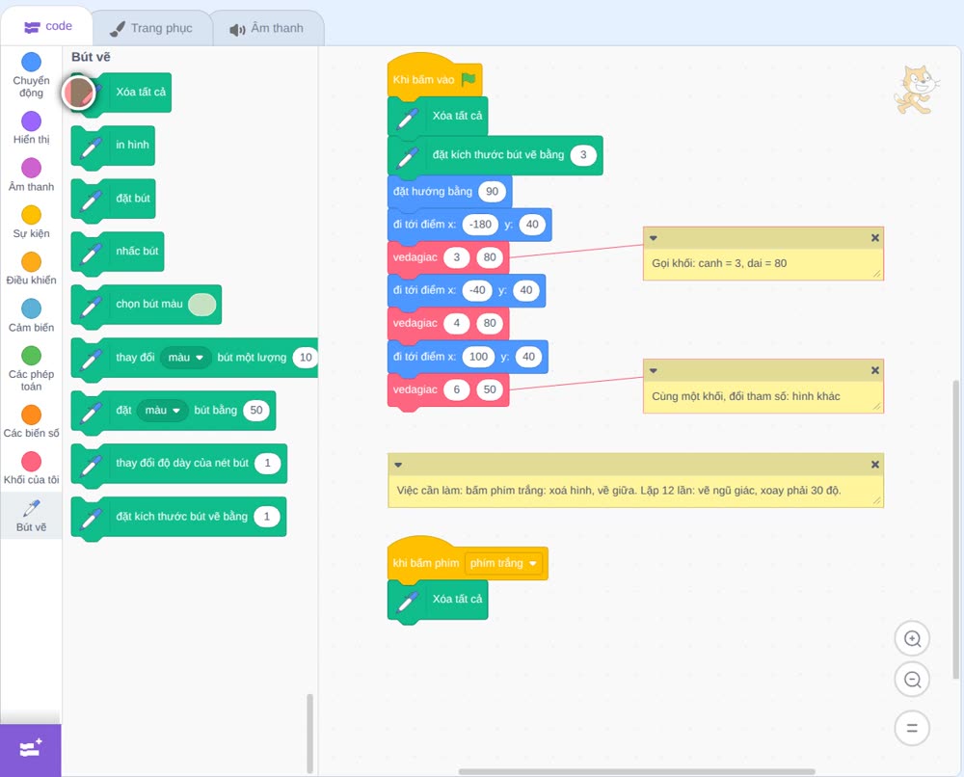Edit the pen size value 3 in script
Image resolution: width=964 pixels, height=777 pixels.
pyautogui.click(x=583, y=155)
